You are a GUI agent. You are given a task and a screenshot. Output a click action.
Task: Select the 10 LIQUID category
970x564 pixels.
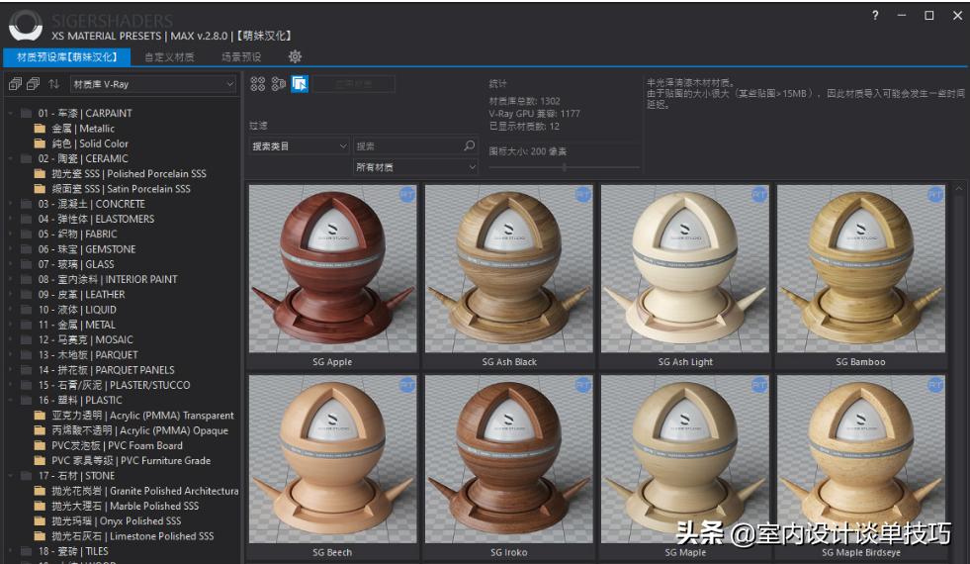pyautogui.click(x=77, y=310)
